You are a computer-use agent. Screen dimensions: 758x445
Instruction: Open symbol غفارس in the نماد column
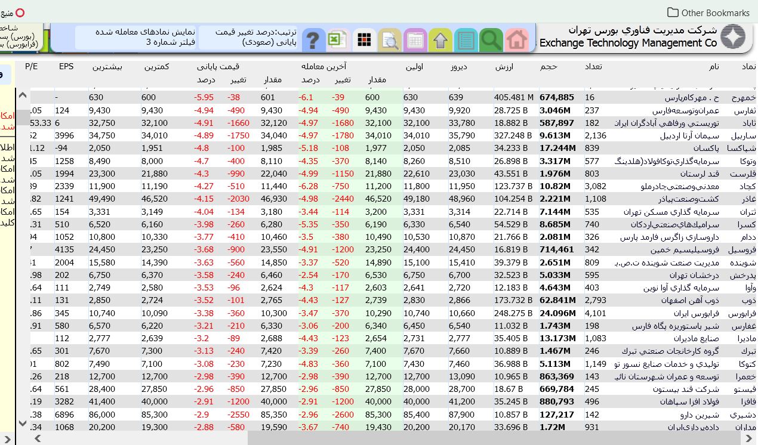[744, 326]
